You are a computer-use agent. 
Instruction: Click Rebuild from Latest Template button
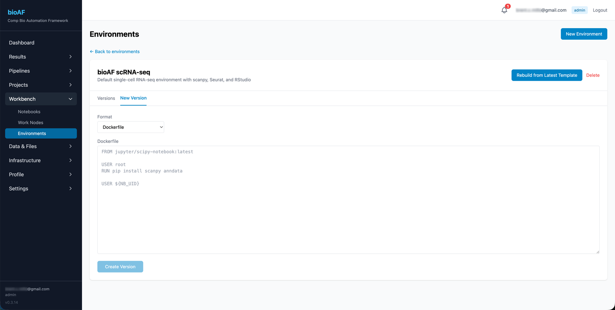(x=547, y=75)
